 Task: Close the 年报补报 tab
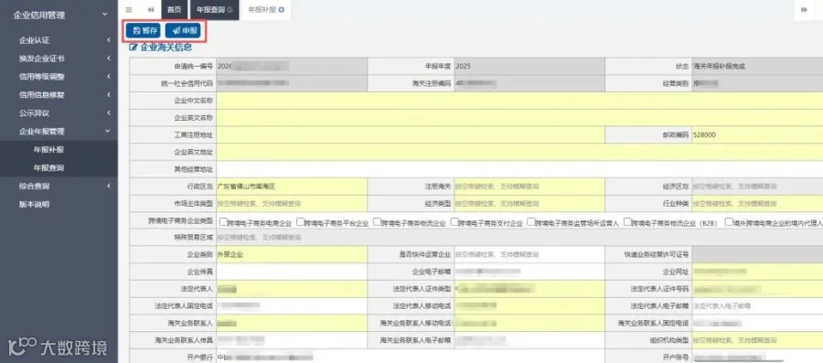click(x=282, y=10)
